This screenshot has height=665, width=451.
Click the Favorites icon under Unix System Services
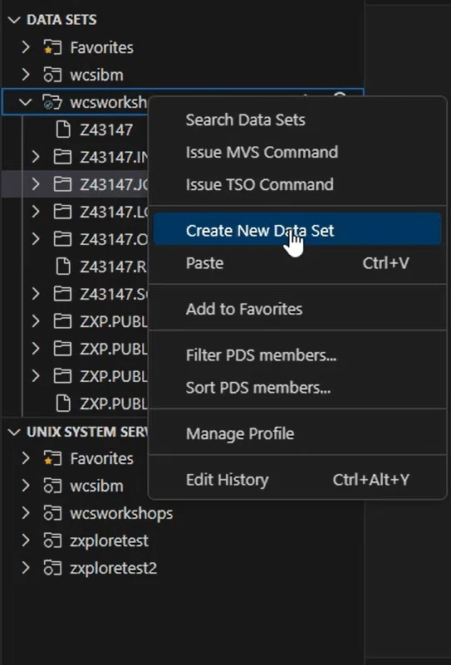click(x=52, y=458)
